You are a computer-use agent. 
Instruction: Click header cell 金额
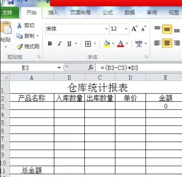[x=164, y=98]
